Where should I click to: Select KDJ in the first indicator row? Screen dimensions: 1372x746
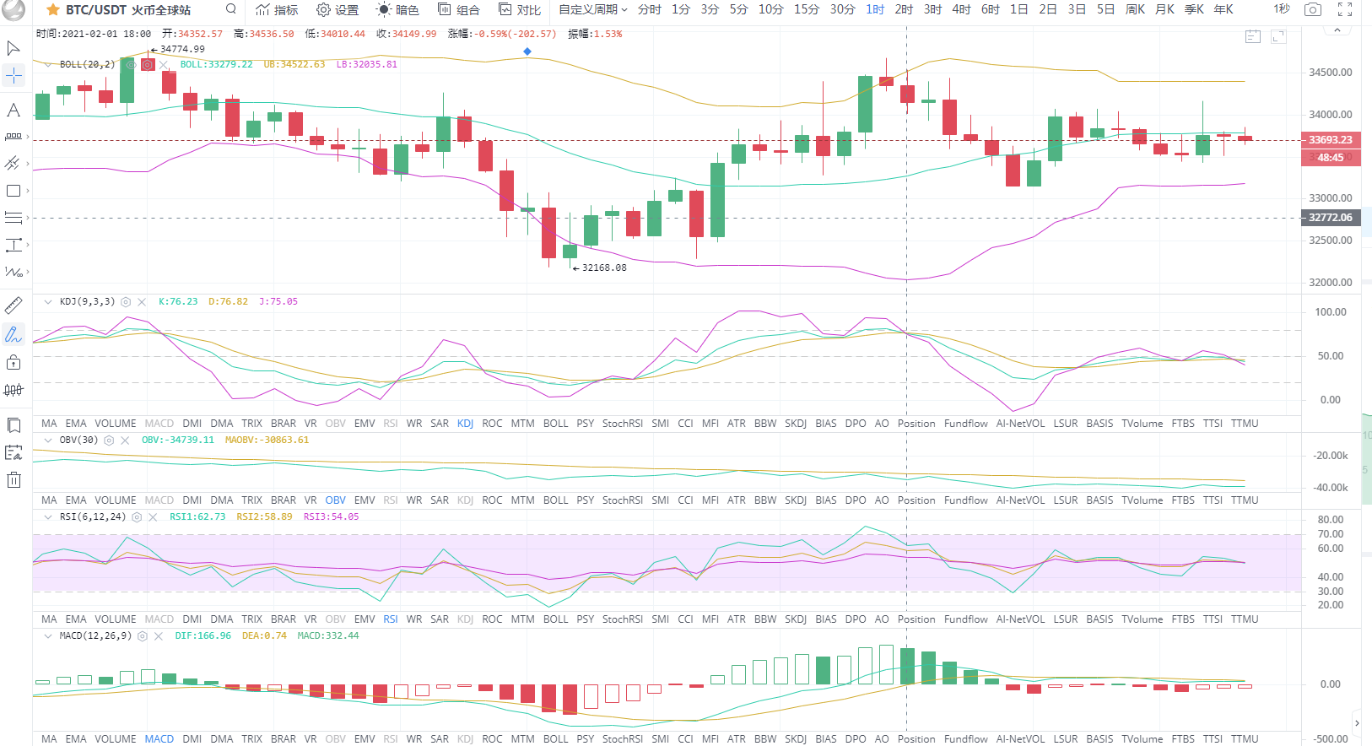(x=465, y=424)
